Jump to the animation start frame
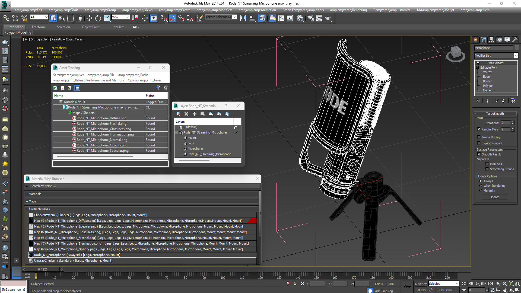This screenshot has height=293, width=521. pyautogui.click(x=464, y=284)
